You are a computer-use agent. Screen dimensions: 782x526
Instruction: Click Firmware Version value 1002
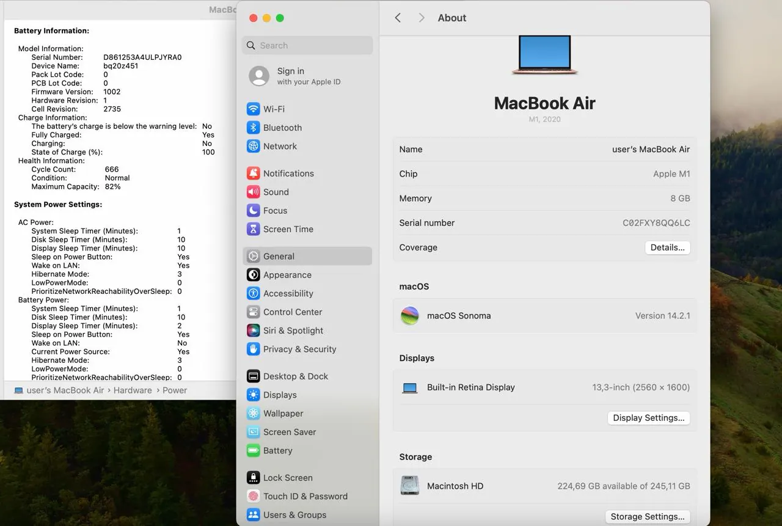point(112,92)
